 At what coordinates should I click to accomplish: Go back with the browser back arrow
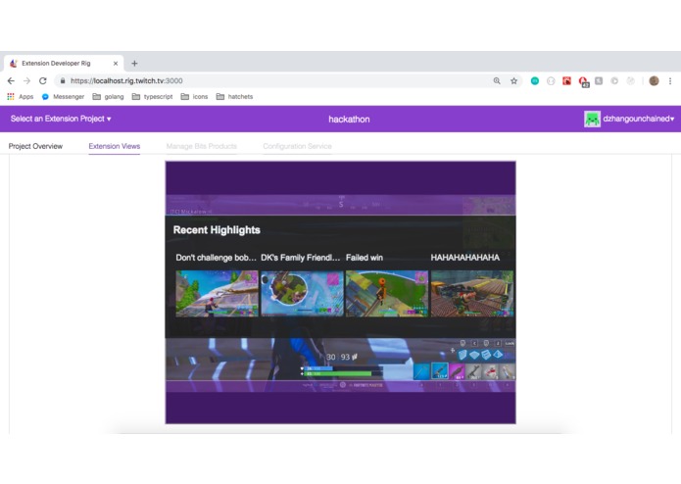coord(11,80)
